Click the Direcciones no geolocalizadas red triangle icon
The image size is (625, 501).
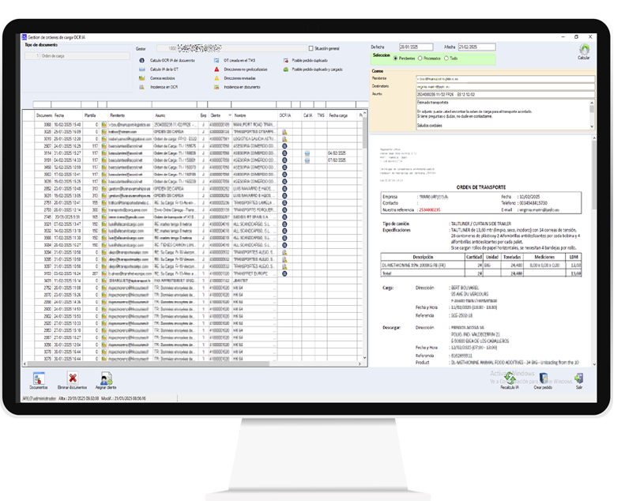[217, 69]
